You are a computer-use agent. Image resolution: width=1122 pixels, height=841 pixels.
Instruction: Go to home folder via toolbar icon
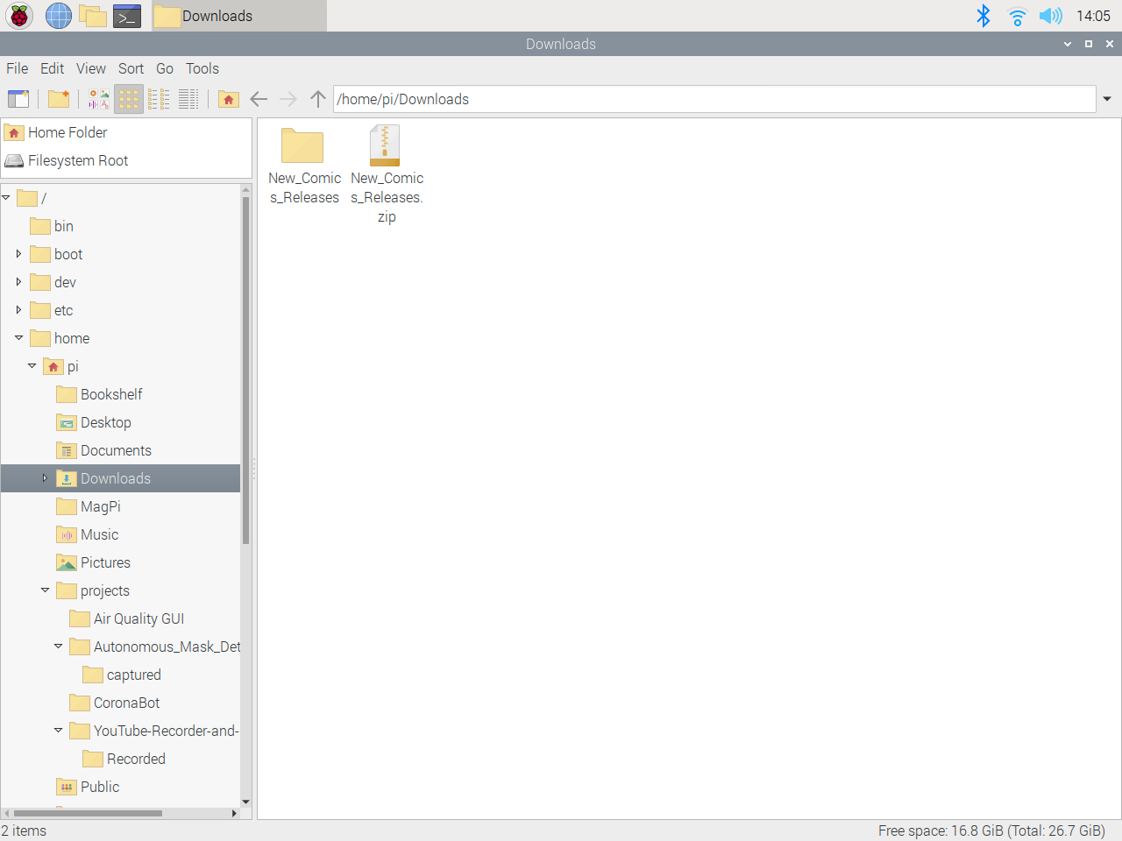[x=229, y=99]
